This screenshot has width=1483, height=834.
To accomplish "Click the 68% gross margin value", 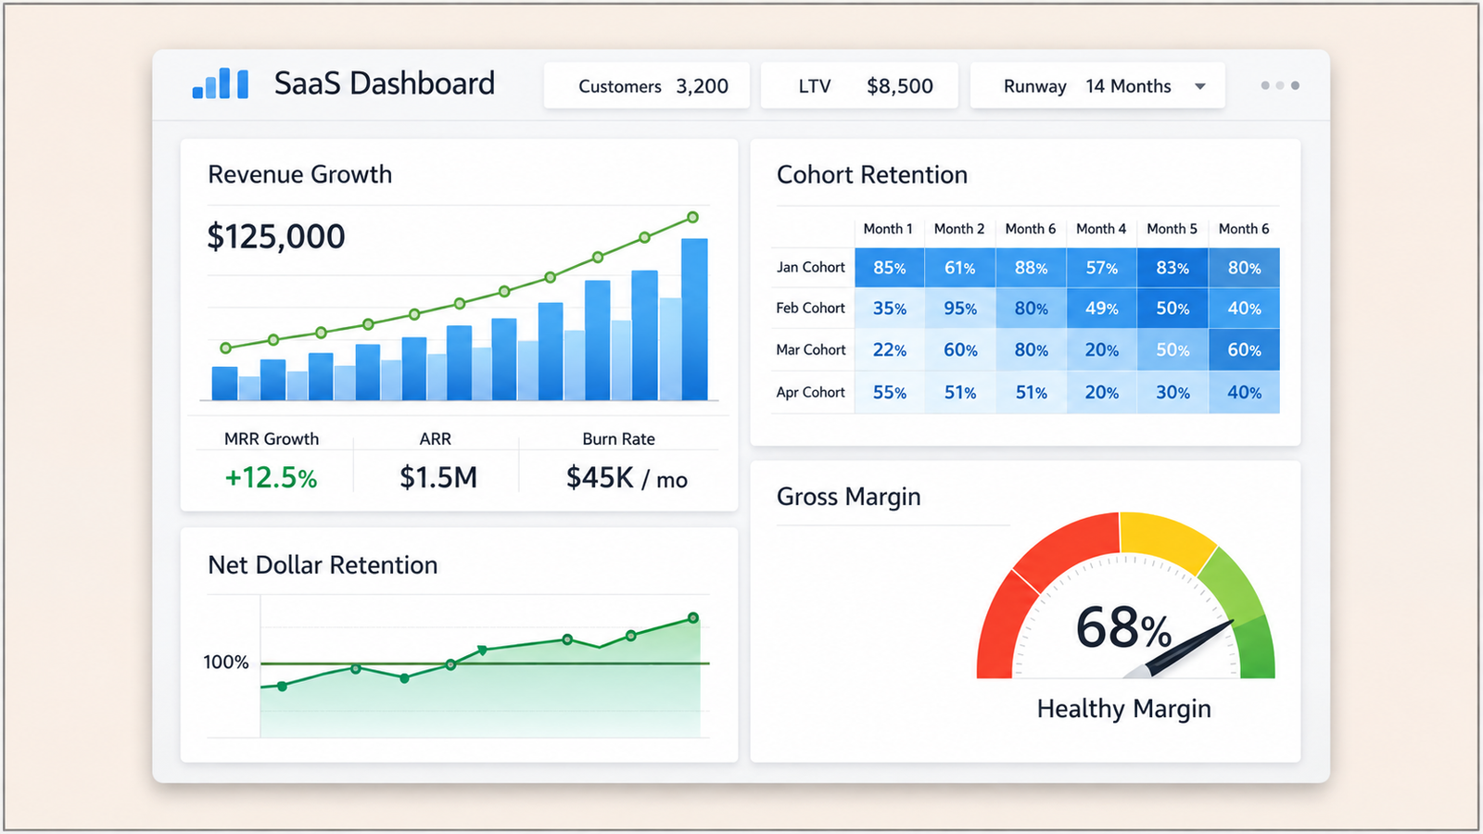I will [1123, 627].
